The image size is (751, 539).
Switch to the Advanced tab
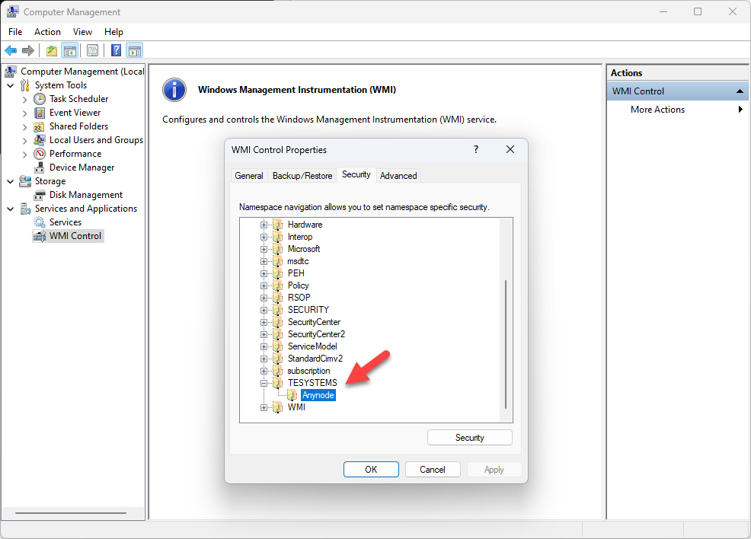click(x=398, y=175)
